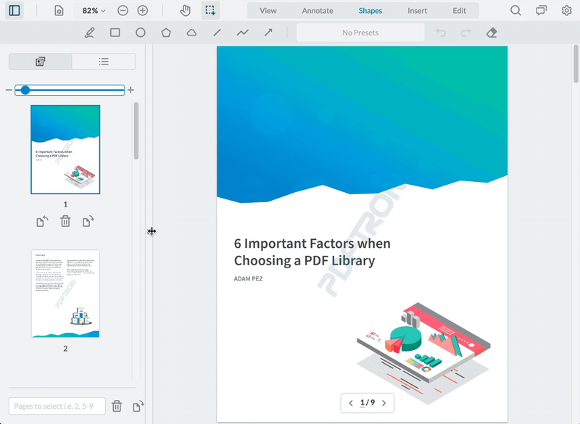Select the Cloud annotation tool
This screenshot has height=424, width=580.
pyautogui.click(x=191, y=33)
